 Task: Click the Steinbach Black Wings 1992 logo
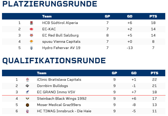tap(27, 99)
